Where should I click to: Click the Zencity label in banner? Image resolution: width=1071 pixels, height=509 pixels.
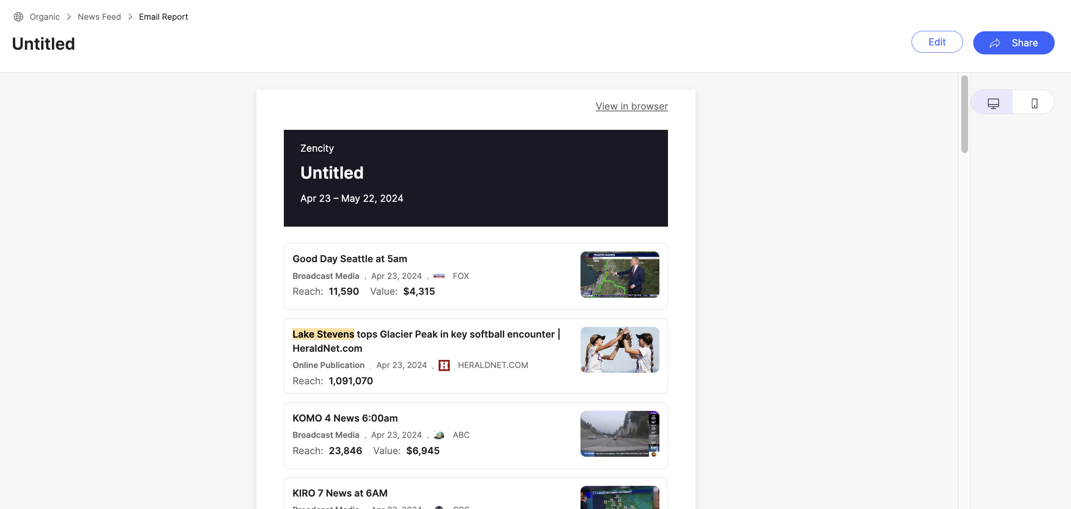tap(317, 148)
